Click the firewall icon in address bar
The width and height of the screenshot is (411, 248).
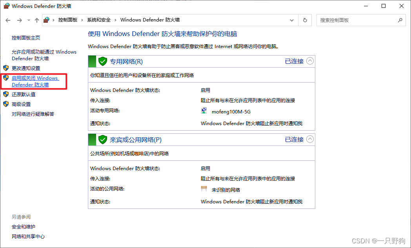coord(46,20)
